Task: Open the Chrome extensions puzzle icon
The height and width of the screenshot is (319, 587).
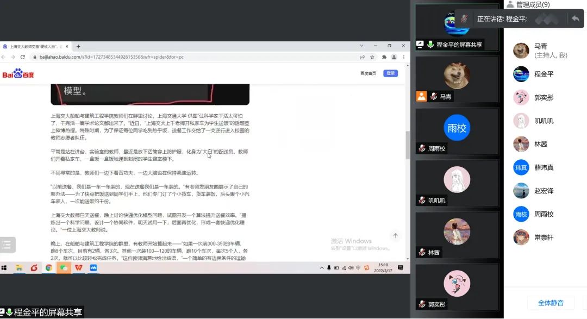Action: (383, 57)
